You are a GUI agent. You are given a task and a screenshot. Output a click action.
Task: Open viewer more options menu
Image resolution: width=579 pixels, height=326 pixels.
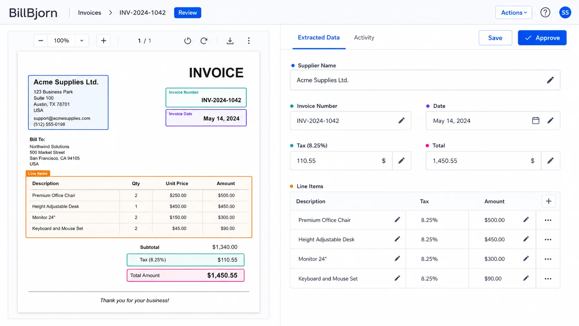click(249, 41)
